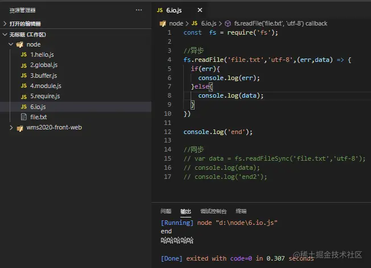Expand the wms2020-front-web folder chevron
Screen dimensions: 371x268
coord(11,128)
